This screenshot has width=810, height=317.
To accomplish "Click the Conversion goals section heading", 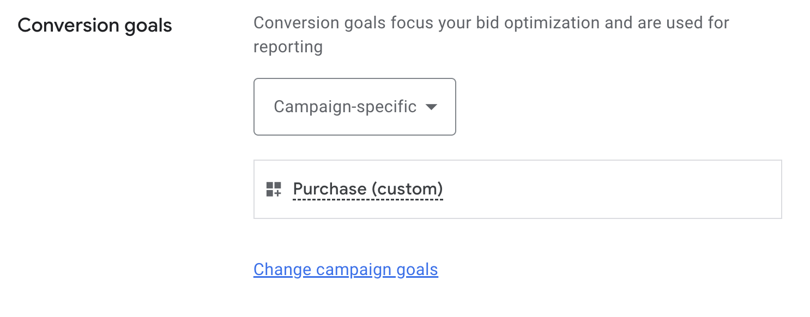I will 95,26.
